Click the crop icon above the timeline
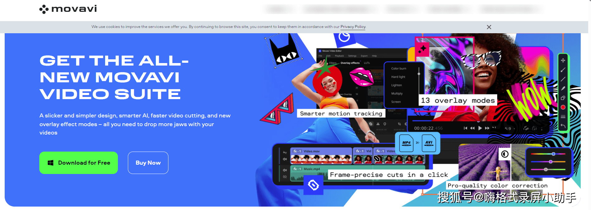The width and height of the screenshot is (591, 210). pos(399,124)
